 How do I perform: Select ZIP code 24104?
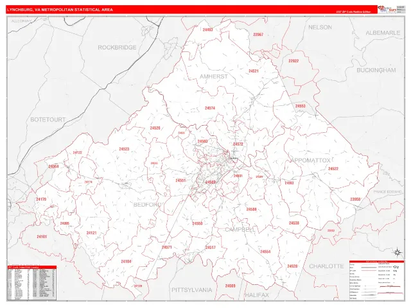coord(126,261)
